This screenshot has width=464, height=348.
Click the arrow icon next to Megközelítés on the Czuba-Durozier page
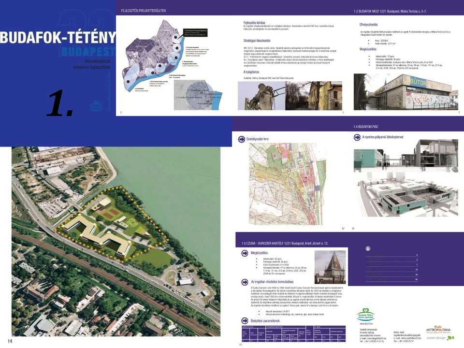(x=245, y=253)
